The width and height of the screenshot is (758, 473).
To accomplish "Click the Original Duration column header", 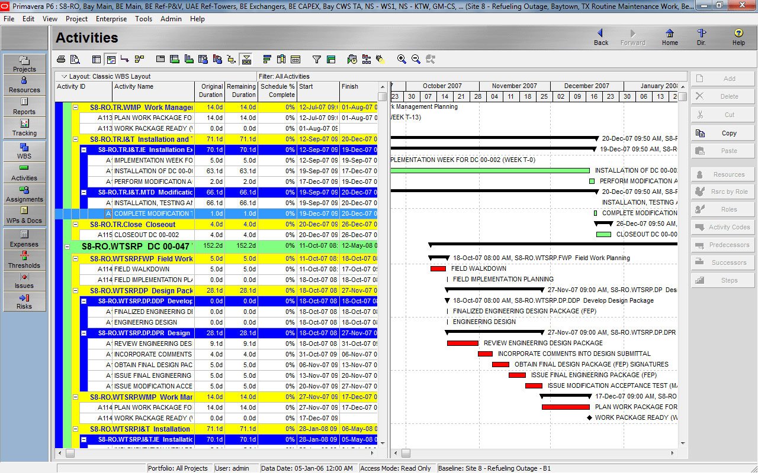I will (x=210, y=90).
